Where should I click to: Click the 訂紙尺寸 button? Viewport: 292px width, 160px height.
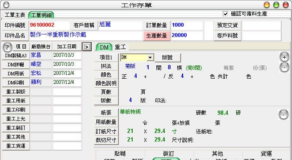(106, 131)
